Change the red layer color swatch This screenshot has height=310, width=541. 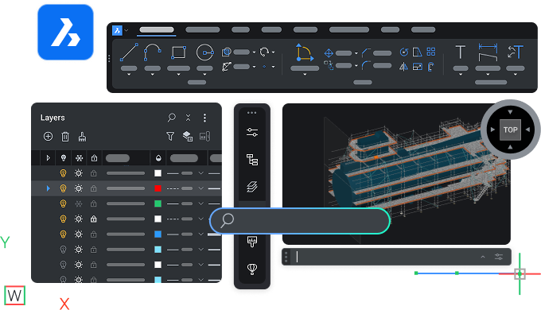158,188
